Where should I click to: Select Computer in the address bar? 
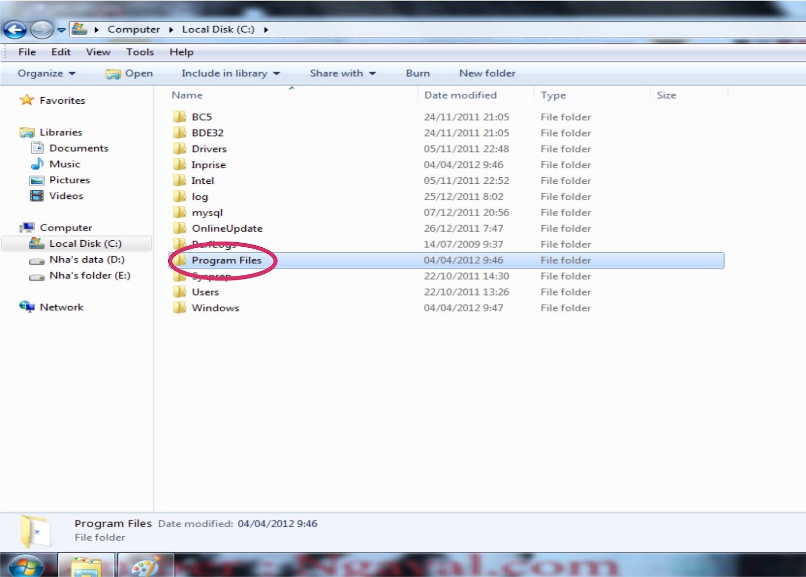click(x=133, y=29)
